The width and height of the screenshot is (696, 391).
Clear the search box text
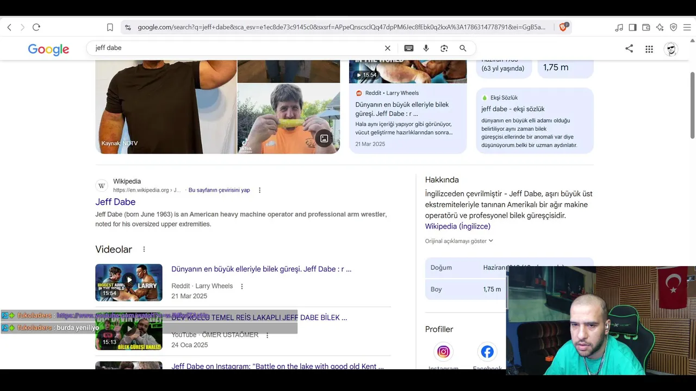click(x=388, y=48)
